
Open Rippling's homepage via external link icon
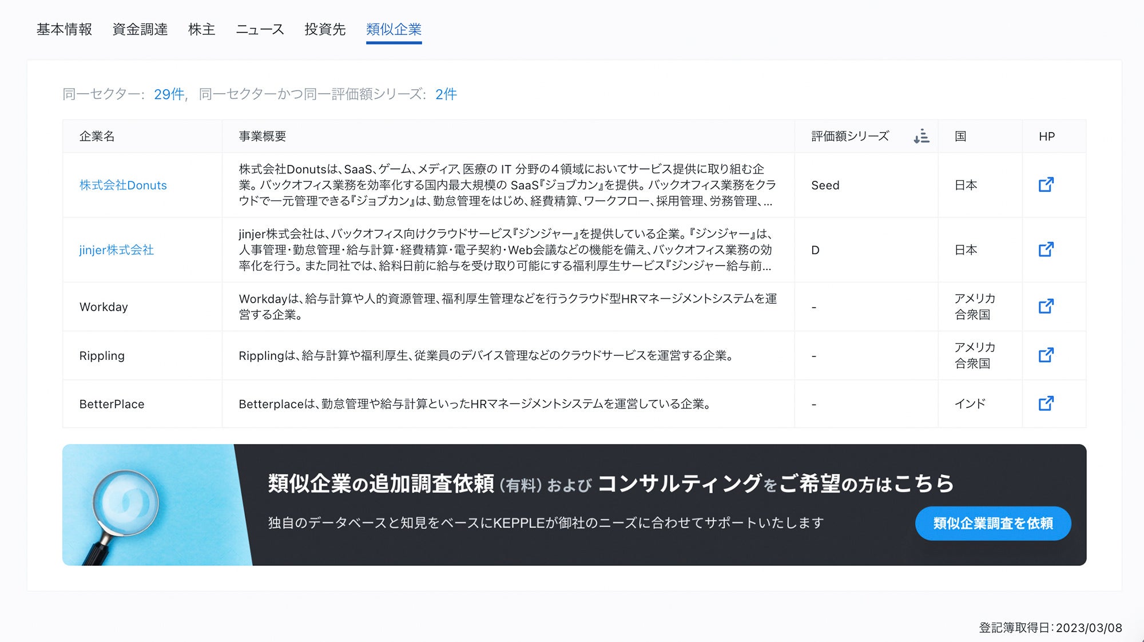click(x=1047, y=355)
